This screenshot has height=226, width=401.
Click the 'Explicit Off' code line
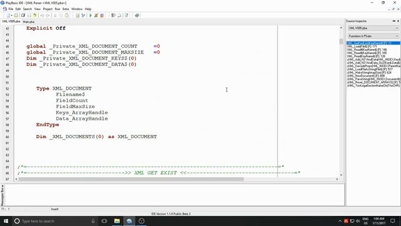pyautogui.click(x=46, y=28)
